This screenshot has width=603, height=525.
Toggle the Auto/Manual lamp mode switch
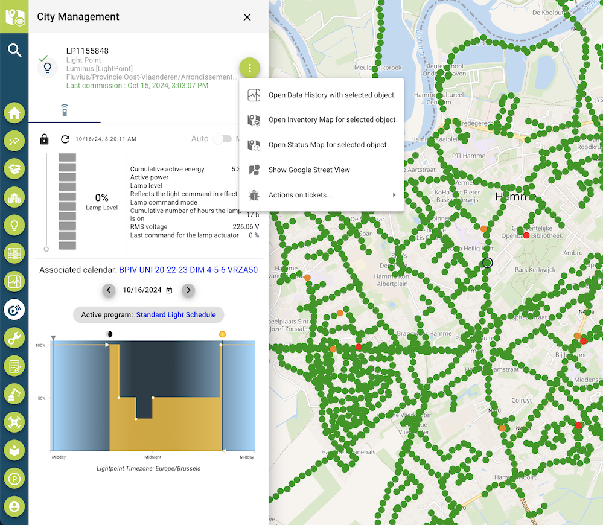[x=223, y=139]
